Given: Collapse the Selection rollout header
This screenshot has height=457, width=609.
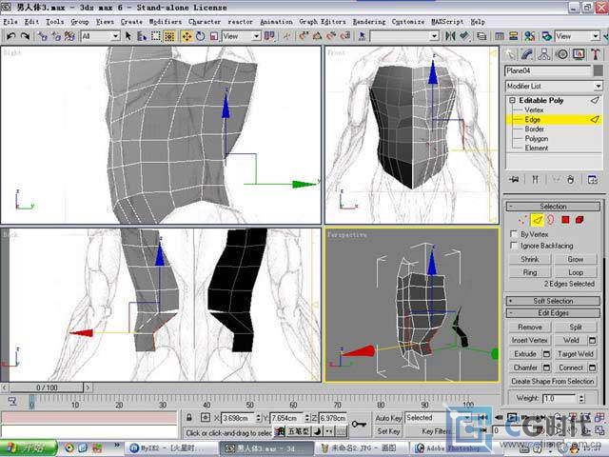Looking at the screenshot, I should click(553, 207).
